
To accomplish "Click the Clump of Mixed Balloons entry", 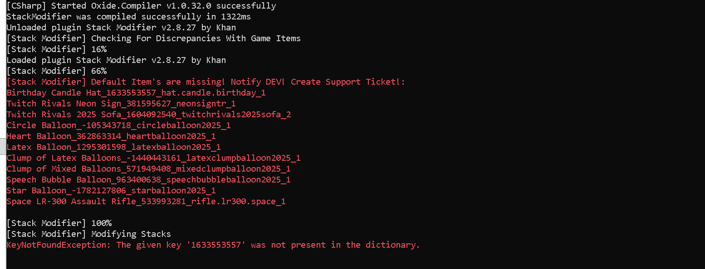I will pyautogui.click(x=148, y=169).
